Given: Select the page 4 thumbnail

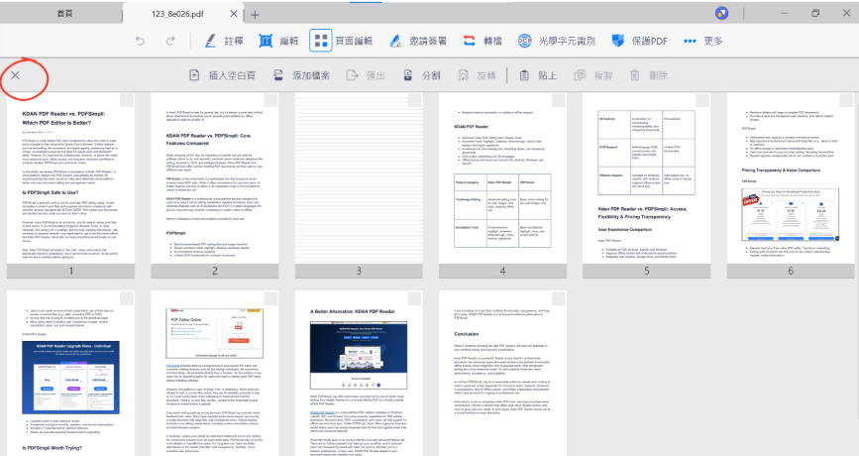Looking at the screenshot, I should 502,178.
